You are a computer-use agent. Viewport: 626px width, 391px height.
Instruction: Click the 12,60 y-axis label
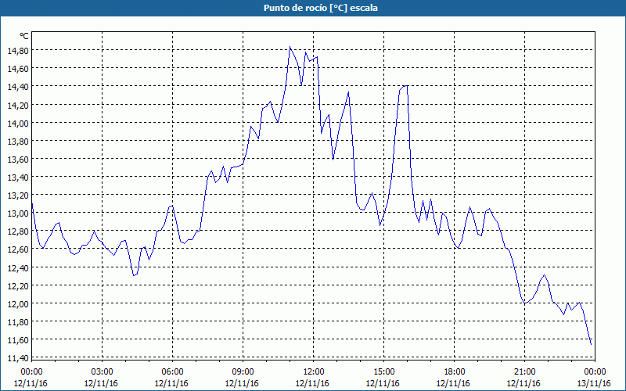coord(17,249)
